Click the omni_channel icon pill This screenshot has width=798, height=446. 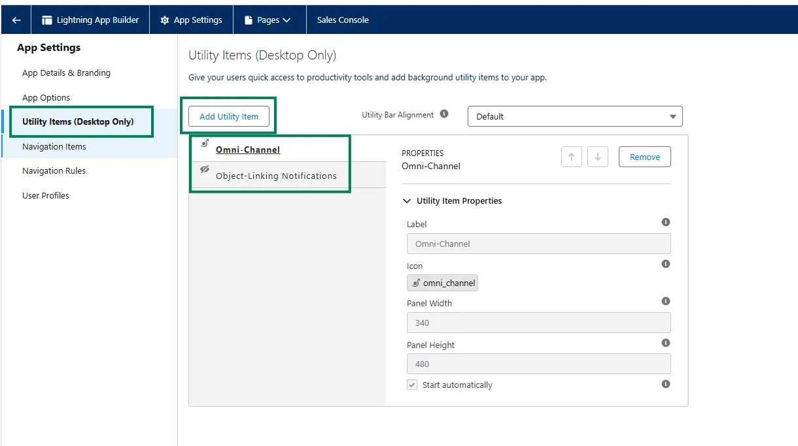coord(442,283)
